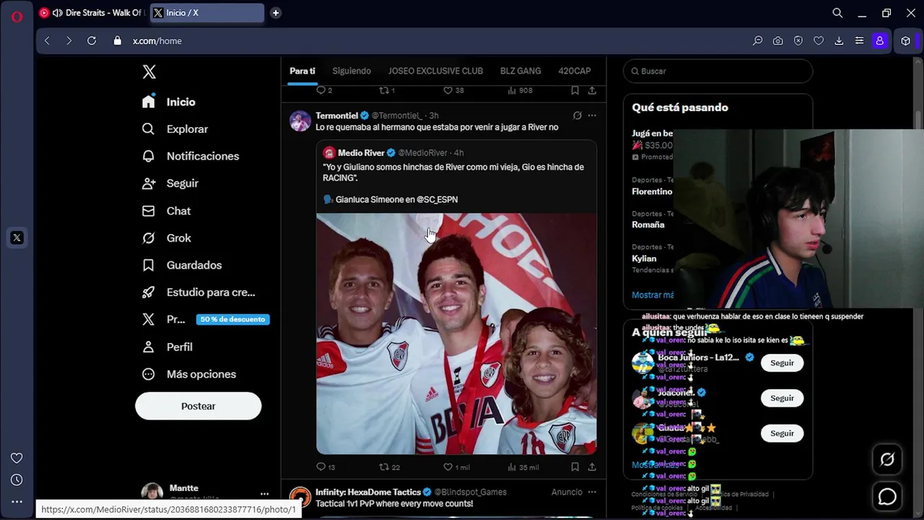
Task: Open the Opera Easy Setup menu icon
Action: point(859,41)
